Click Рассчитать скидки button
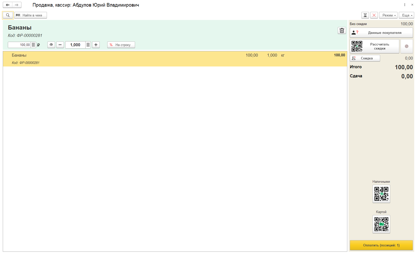Viewport: 419px width, 254px height. tap(375, 46)
